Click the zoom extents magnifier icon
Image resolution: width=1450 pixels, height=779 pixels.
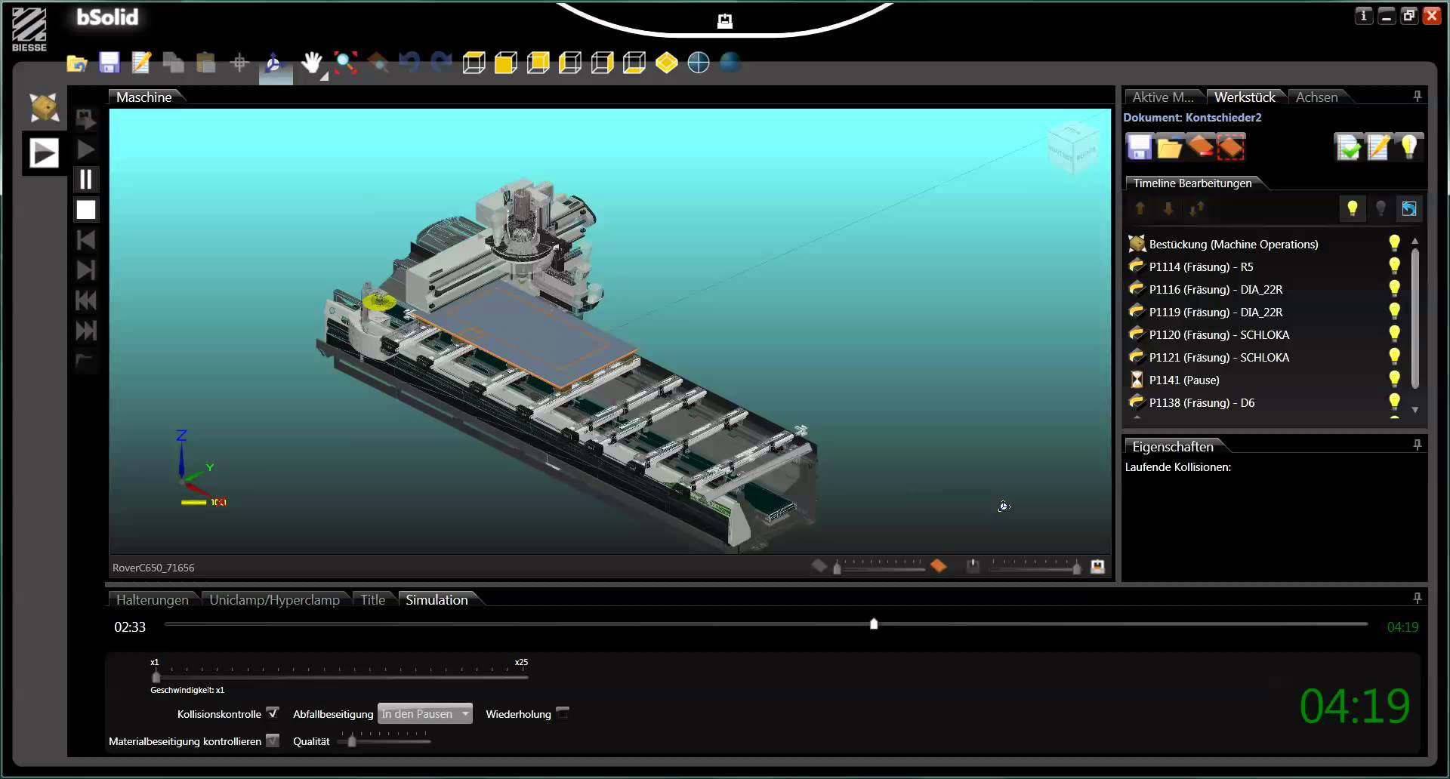(x=346, y=63)
